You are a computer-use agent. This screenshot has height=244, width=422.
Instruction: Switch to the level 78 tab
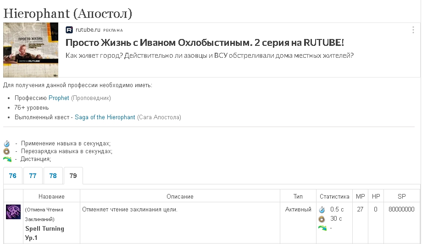(x=53, y=176)
